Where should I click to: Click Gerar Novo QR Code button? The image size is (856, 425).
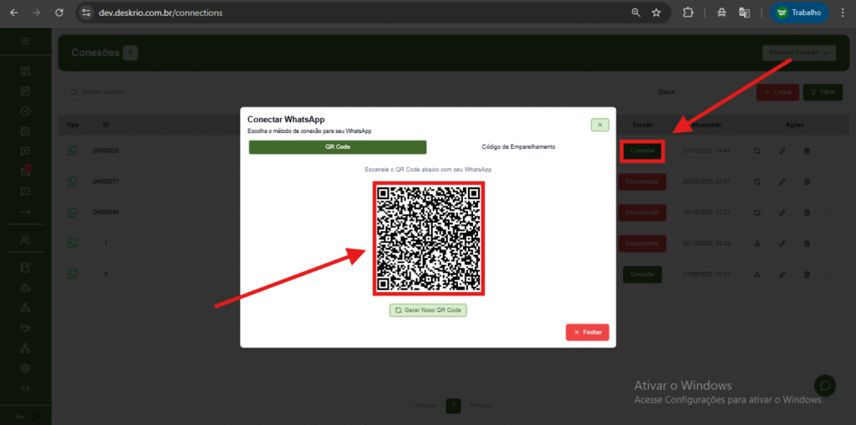(428, 310)
